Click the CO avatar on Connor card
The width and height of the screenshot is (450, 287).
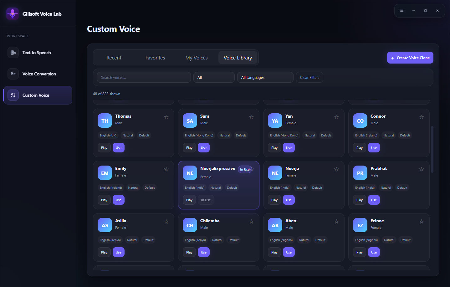pyautogui.click(x=360, y=120)
